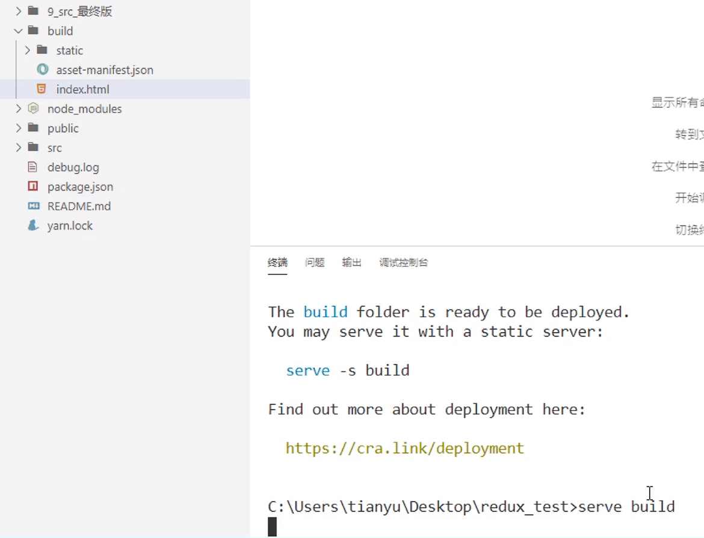704x538 pixels.
Task: Switch to the 输出 panel tab
Action: (351, 263)
